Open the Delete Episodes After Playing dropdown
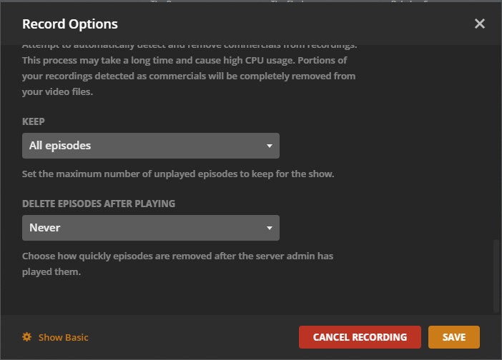This screenshot has width=502, height=360. point(150,228)
